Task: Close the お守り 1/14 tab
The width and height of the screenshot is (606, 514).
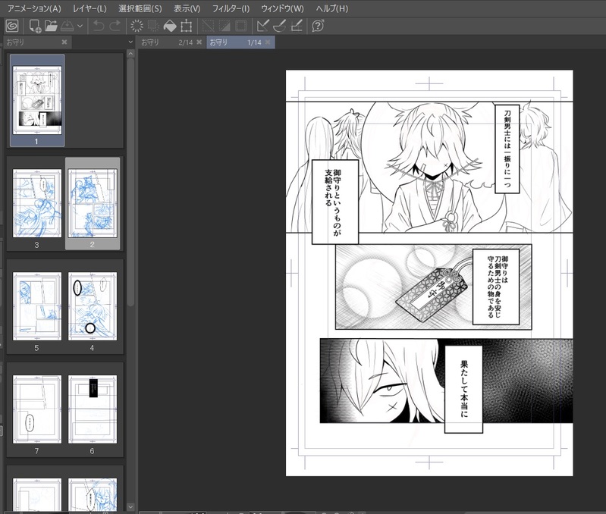Action: (268, 42)
